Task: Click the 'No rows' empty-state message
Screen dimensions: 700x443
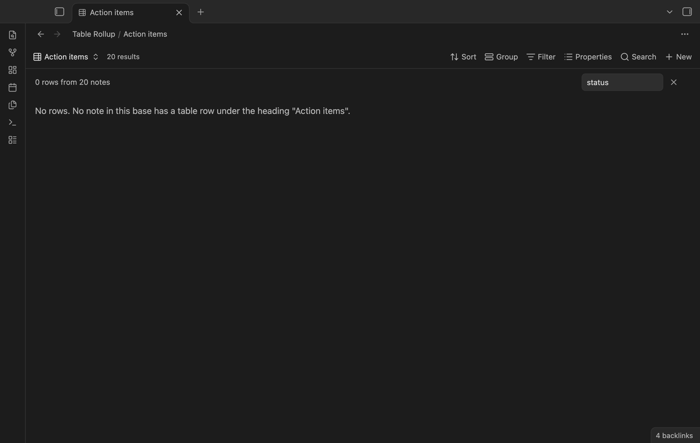Action: click(192, 111)
